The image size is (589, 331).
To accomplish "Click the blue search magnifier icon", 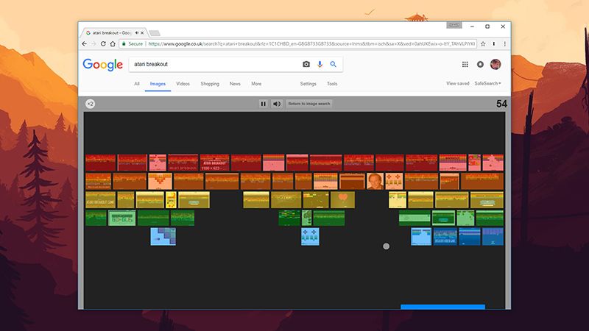I will click(334, 65).
